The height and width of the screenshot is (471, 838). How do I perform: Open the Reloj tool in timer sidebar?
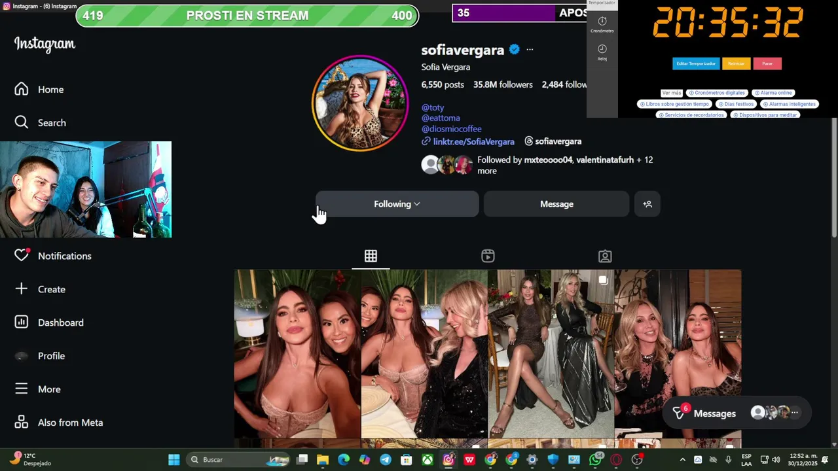coord(602,52)
